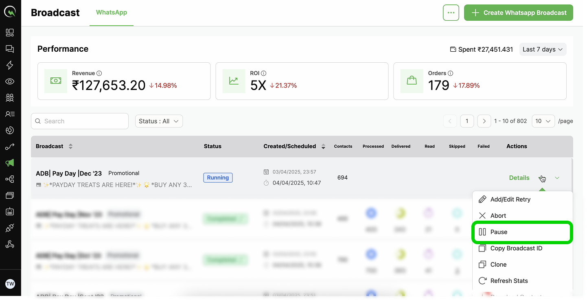Open the 10 per page dropdown
This screenshot has width=587, height=300.
click(543, 121)
